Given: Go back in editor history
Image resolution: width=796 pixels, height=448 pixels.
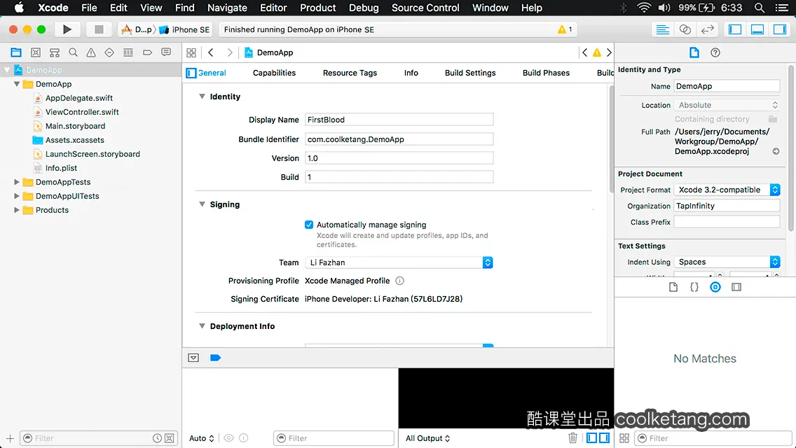Looking at the screenshot, I should pyautogui.click(x=211, y=52).
